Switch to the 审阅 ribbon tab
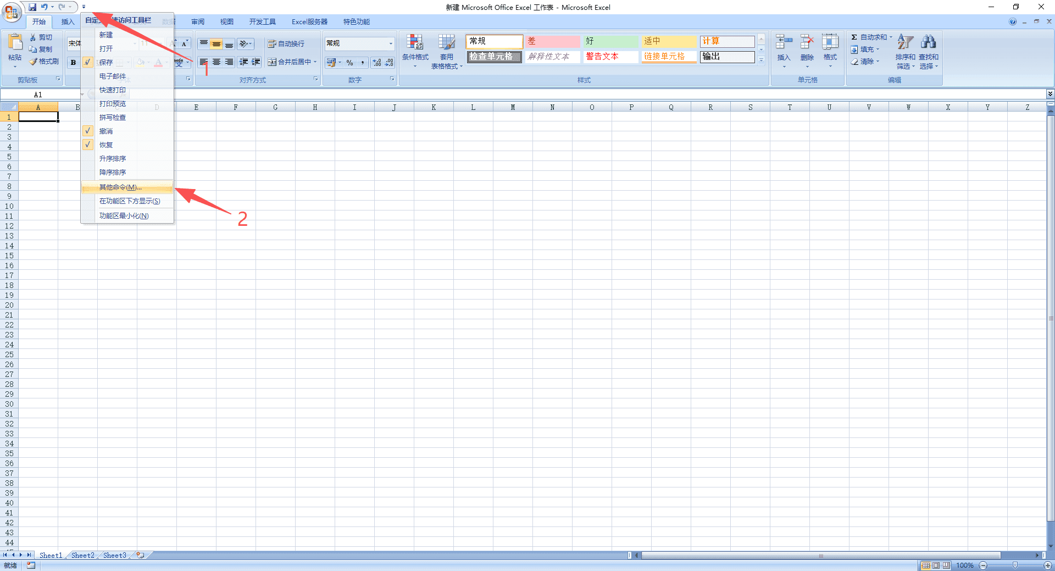The height and width of the screenshot is (571, 1055). pos(198,22)
